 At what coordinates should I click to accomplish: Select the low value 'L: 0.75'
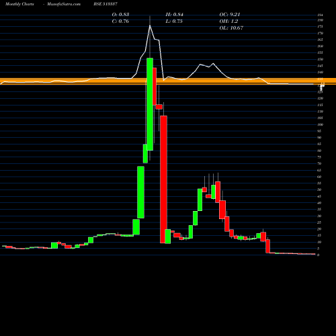coord(174,22)
